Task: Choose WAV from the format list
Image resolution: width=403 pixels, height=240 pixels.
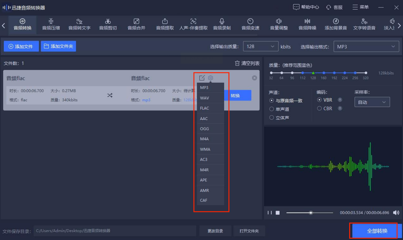Action: (x=204, y=98)
